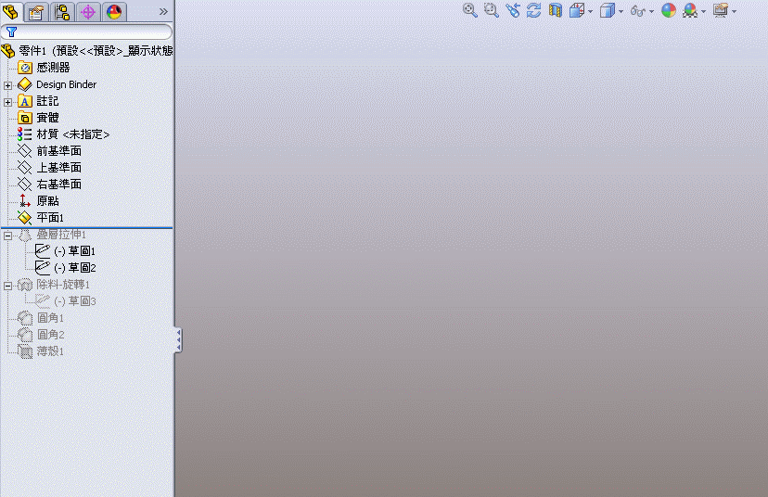Viewport: 768px width, 497px height.
Task: Click the tree filter input field
Action: [x=86, y=32]
